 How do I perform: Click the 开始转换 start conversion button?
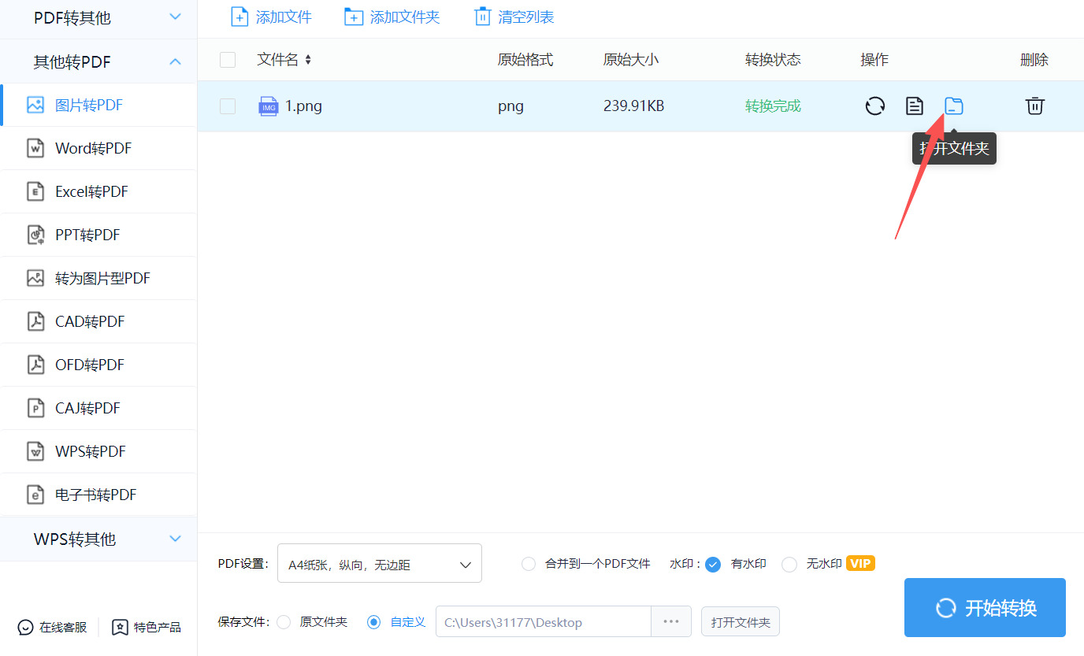[985, 607]
